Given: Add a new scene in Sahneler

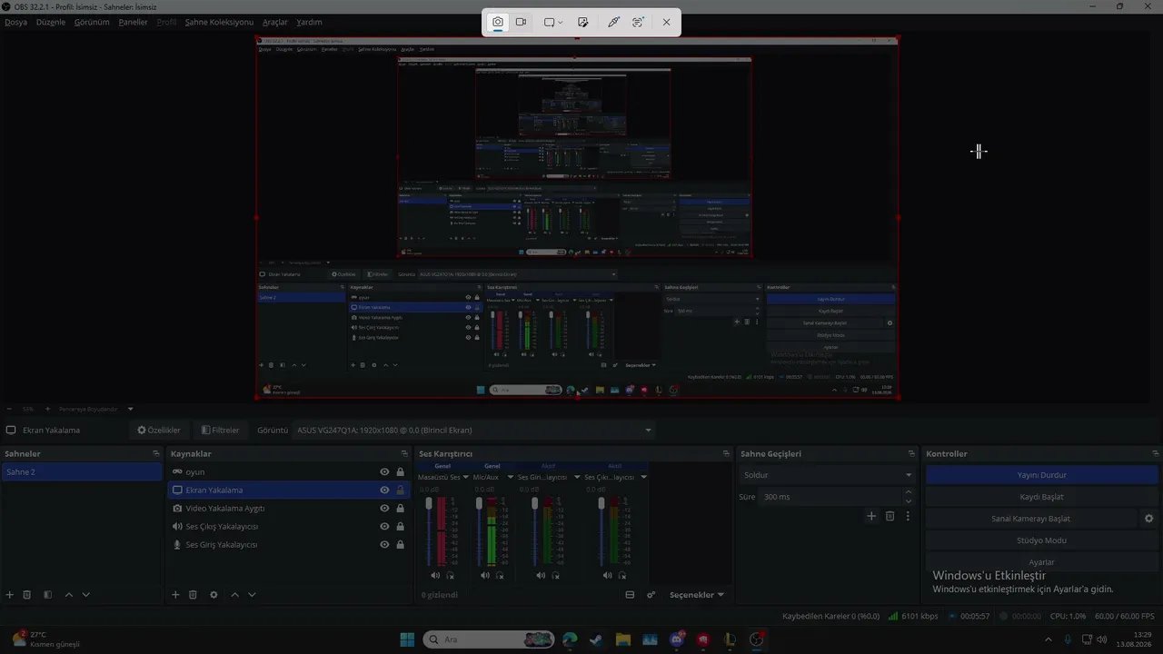Looking at the screenshot, I should coord(10,595).
